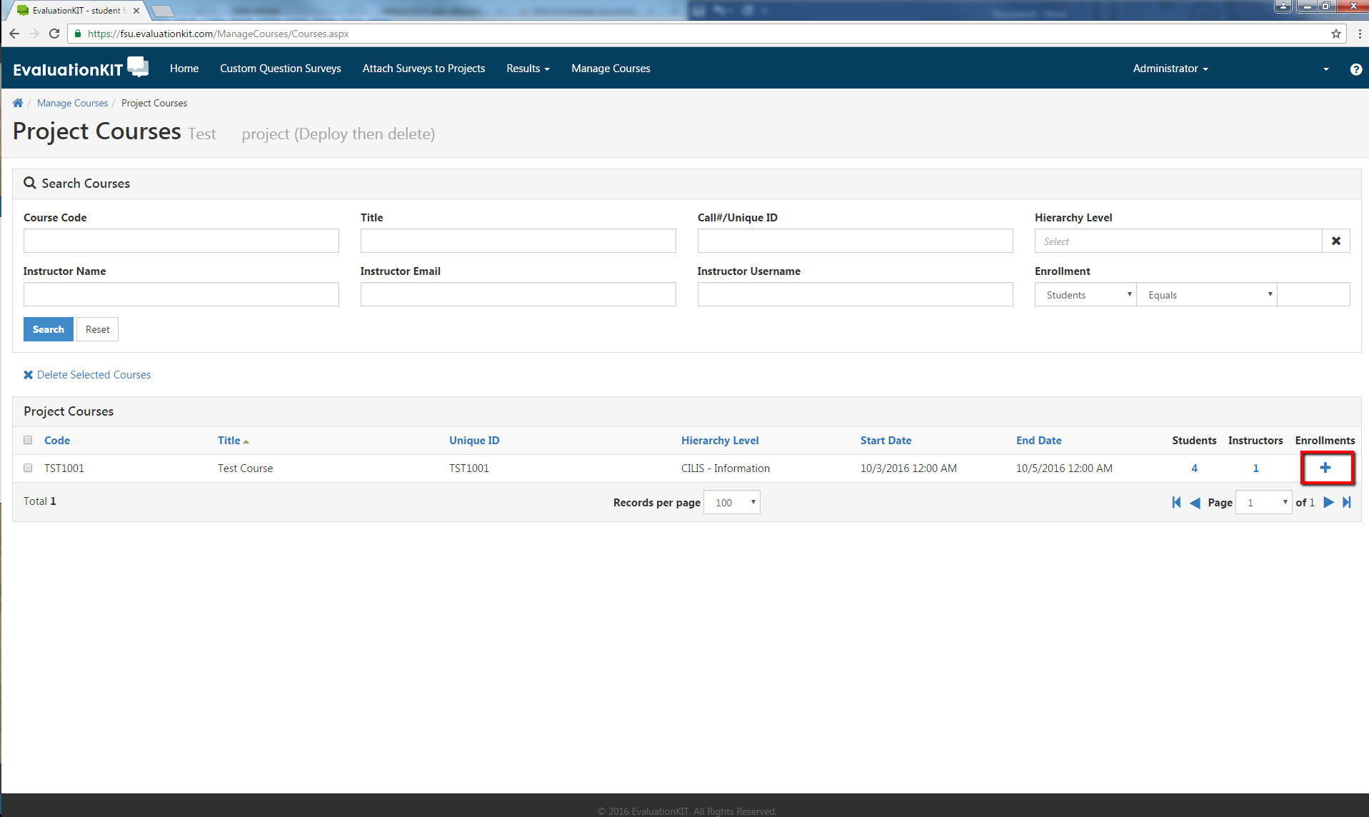
Task: Check the TST1001 course row checkbox
Action: (x=28, y=468)
